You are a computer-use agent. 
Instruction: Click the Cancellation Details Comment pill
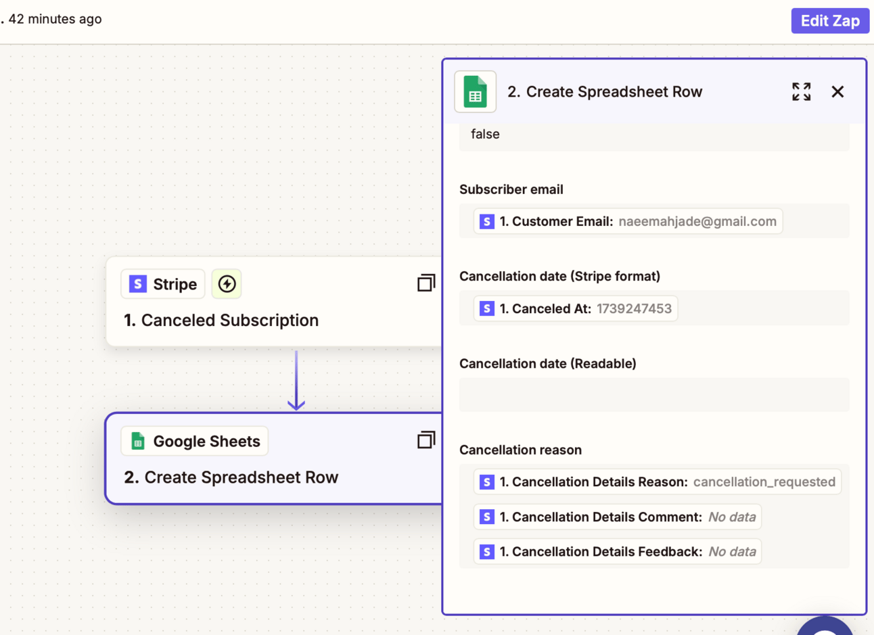click(x=618, y=517)
